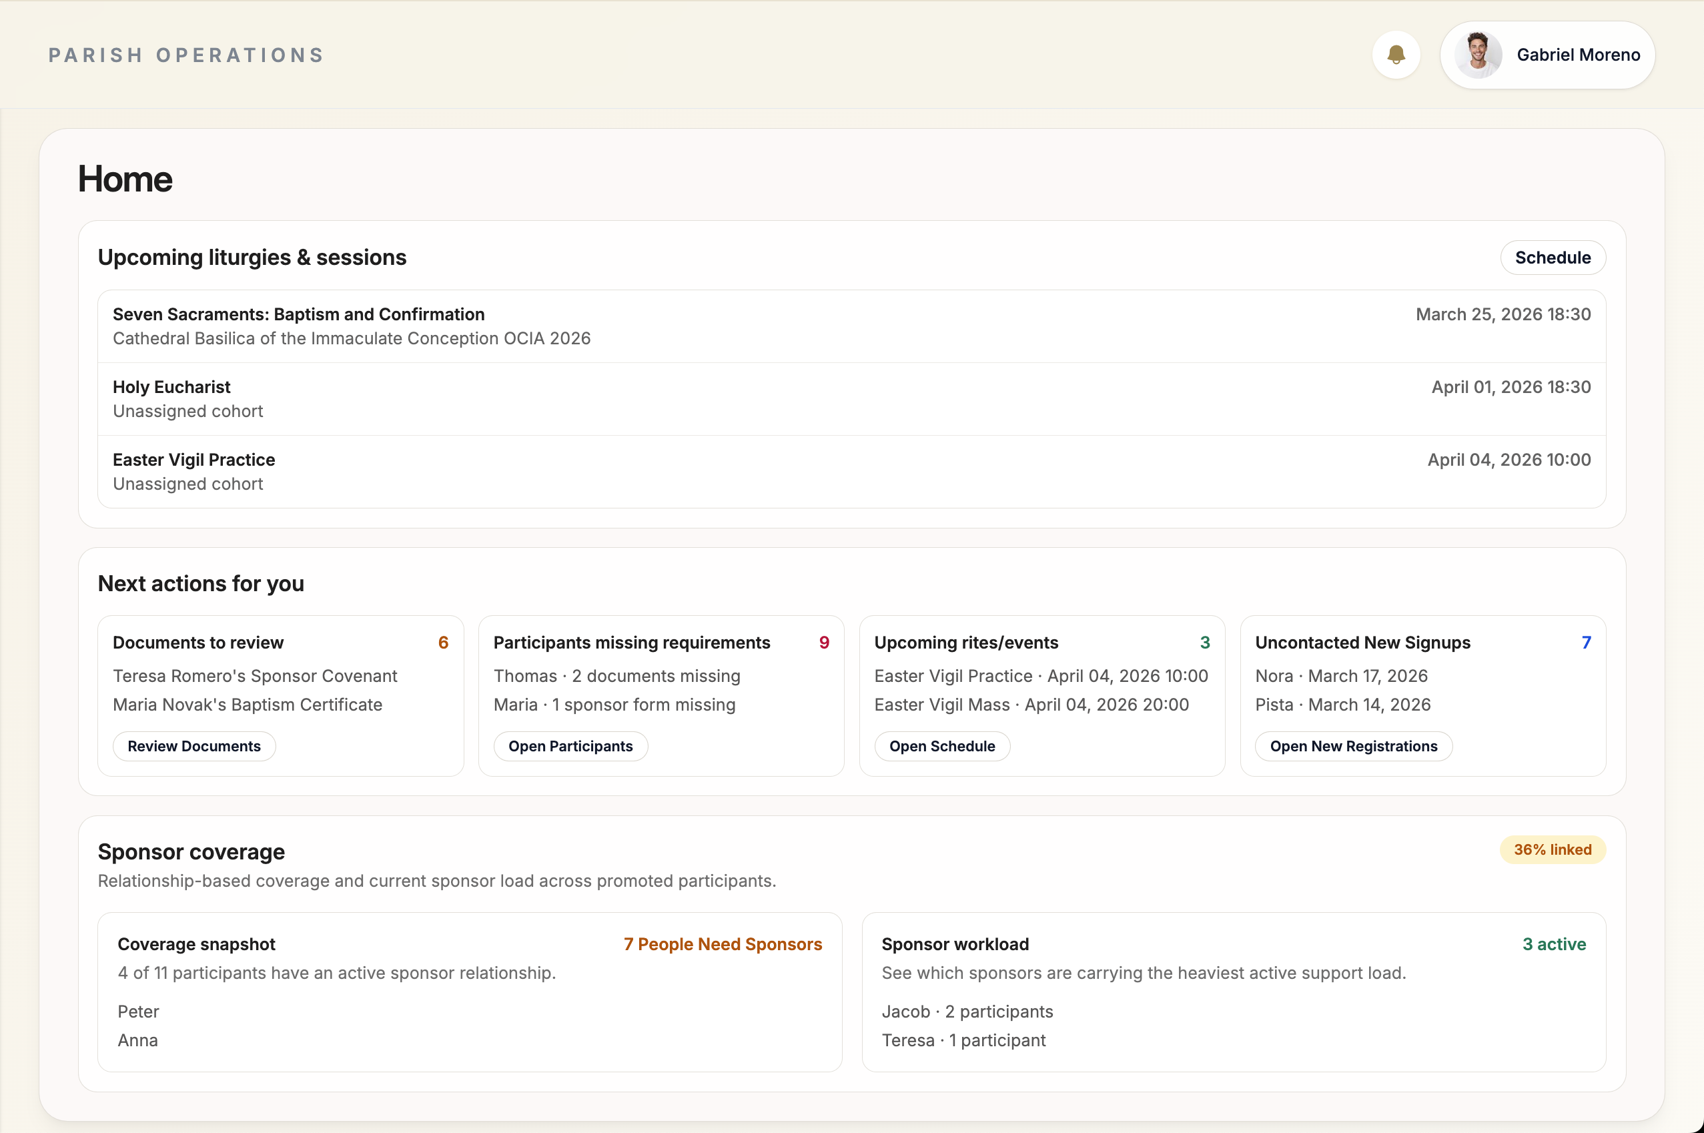Viewport: 1704px width, 1133px height.
Task: Select the Seven Sacraments session row
Action: [x=851, y=326]
